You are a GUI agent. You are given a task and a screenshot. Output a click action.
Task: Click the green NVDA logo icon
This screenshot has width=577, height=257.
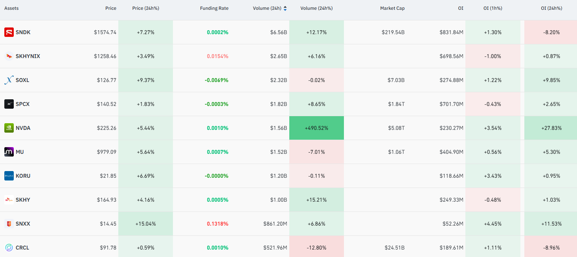coord(9,128)
